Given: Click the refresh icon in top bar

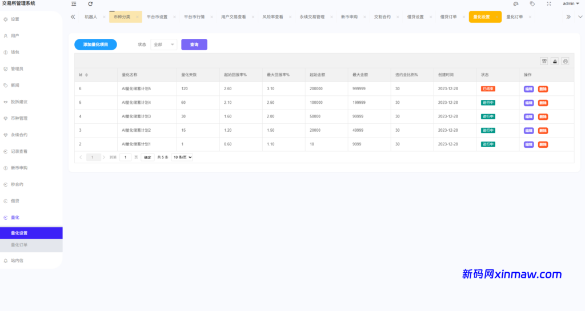Looking at the screenshot, I should coord(90,3).
